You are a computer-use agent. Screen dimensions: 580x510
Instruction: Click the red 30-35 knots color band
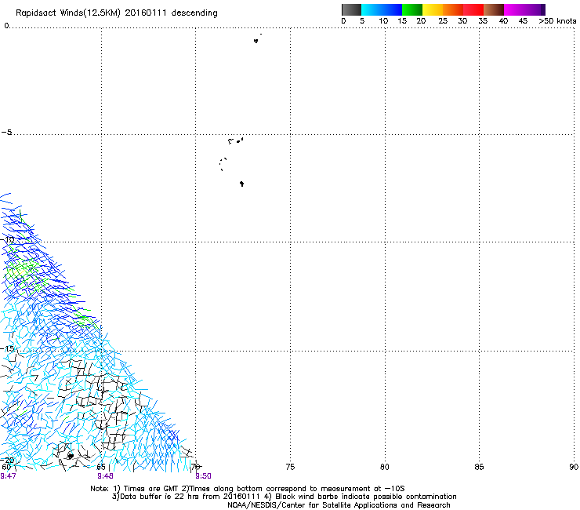point(473,9)
